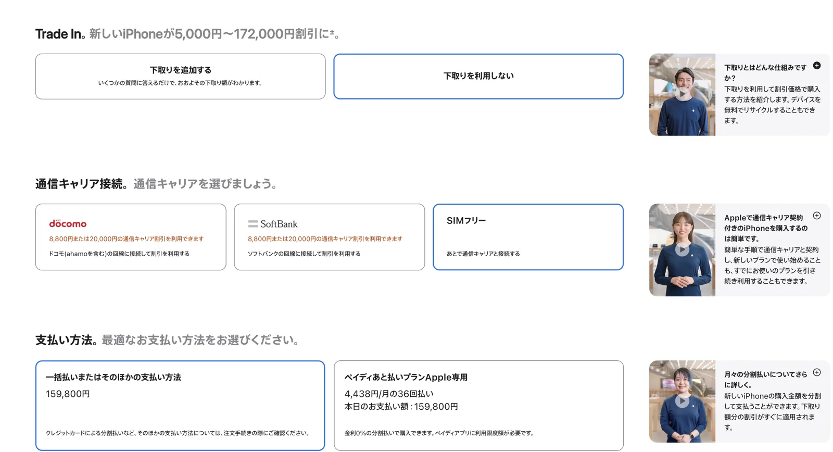Select ペイディあと払いプランApple専用 payment

click(x=478, y=405)
